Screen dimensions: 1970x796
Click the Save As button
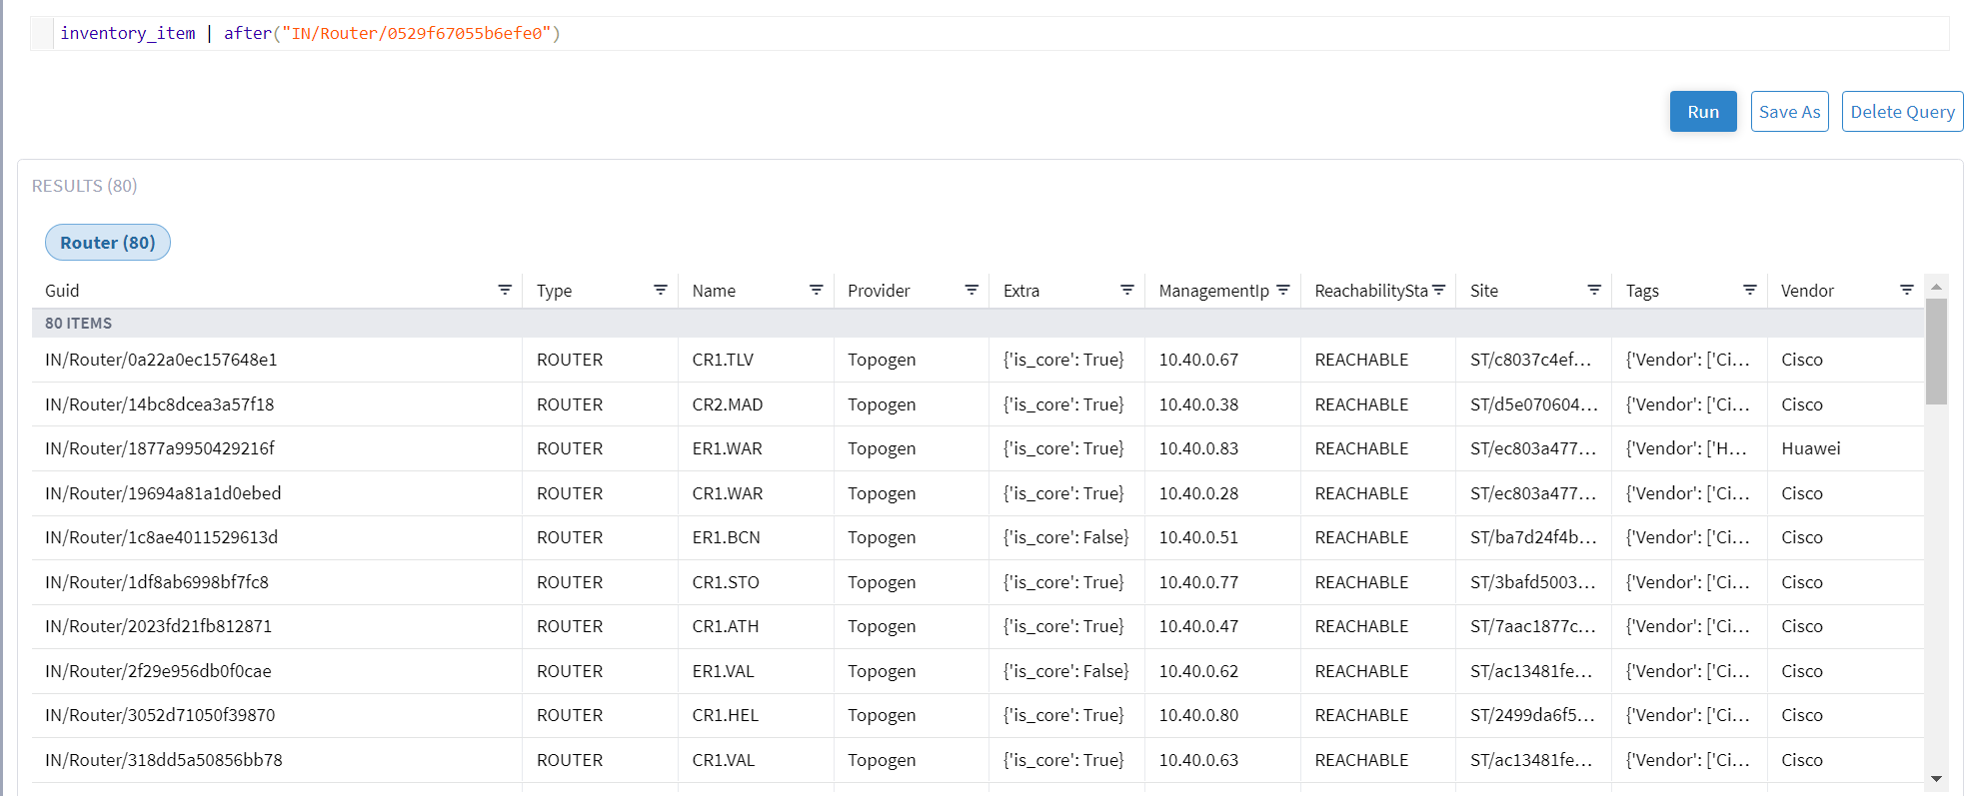click(x=1789, y=112)
